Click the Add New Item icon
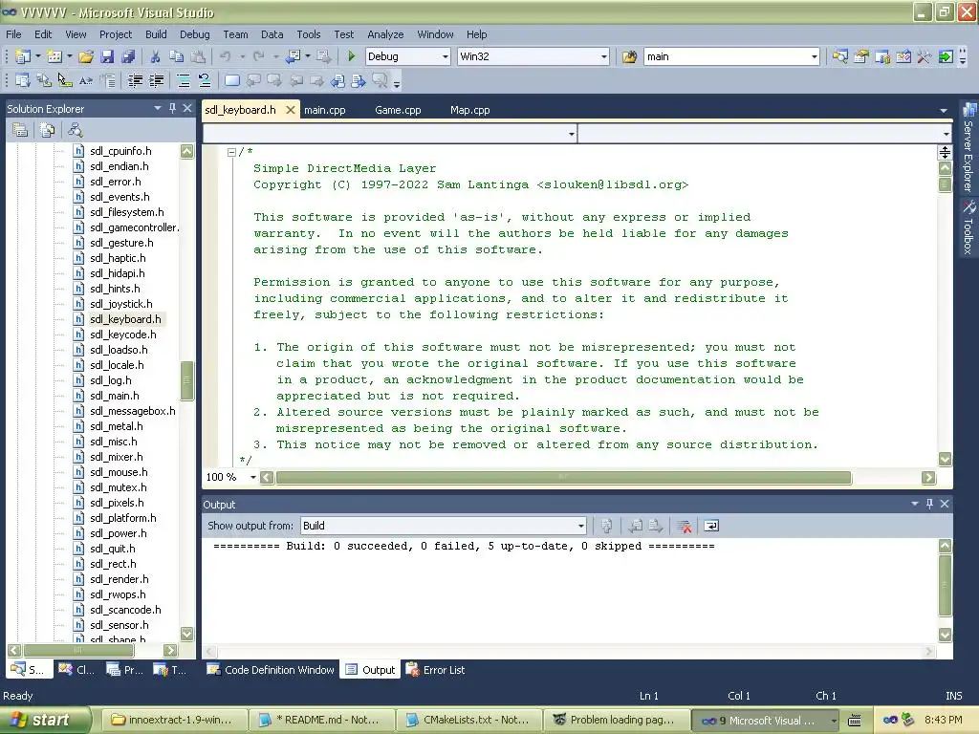This screenshot has height=734, width=979. tap(54, 56)
